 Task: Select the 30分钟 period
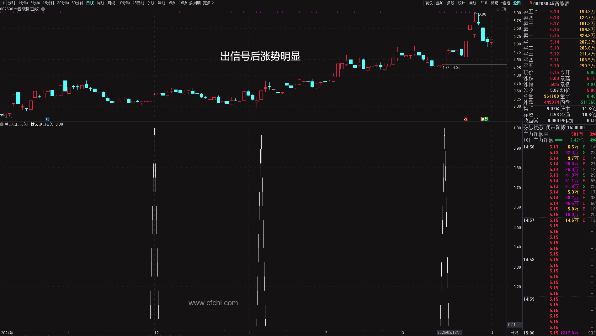coord(63,3)
